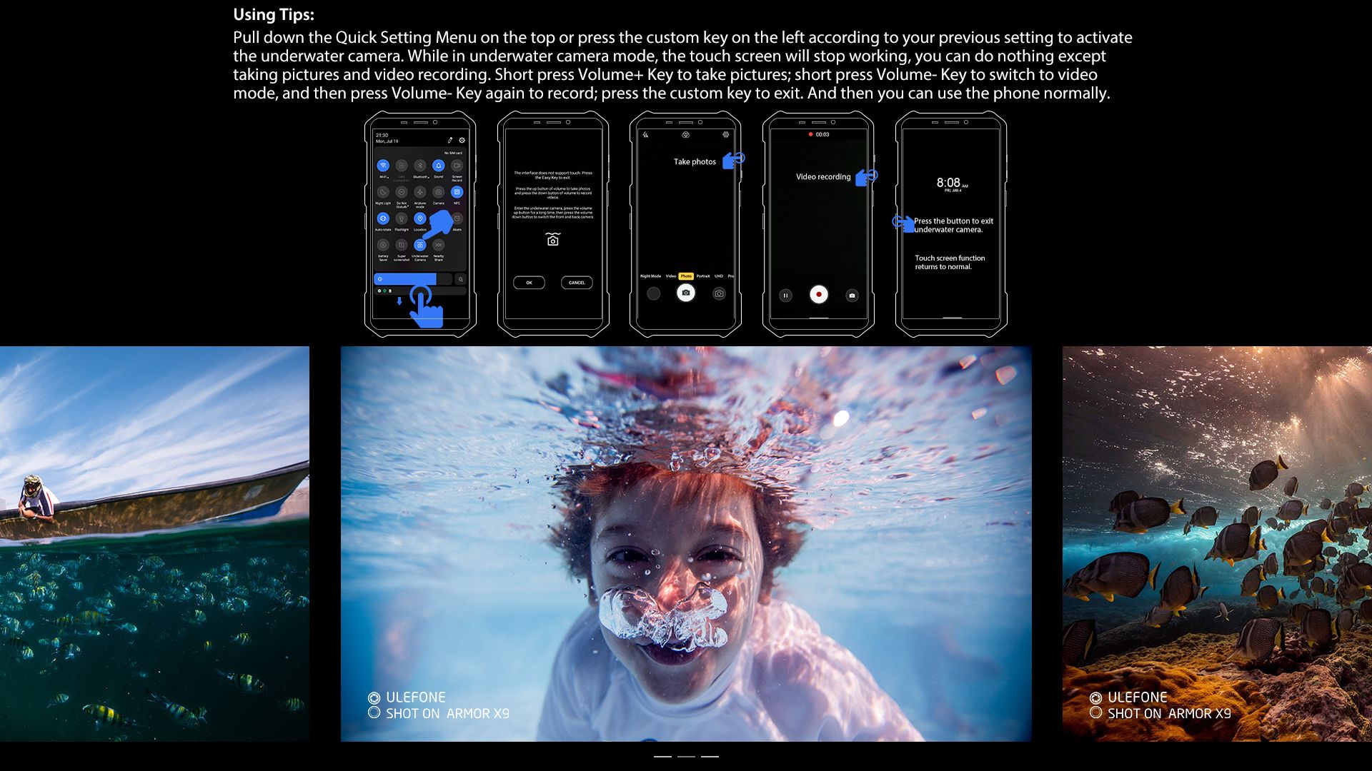This screenshot has height=771, width=1372.
Task: Click 'Touch screen function returns to normal' text
Action: pyautogui.click(x=950, y=262)
